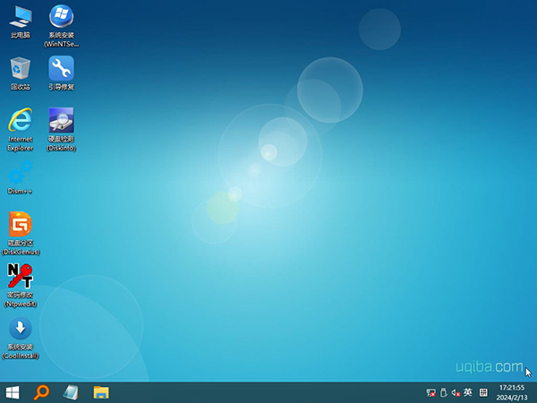Click the USB device tray icon
The width and height of the screenshot is (537, 403).
(x=443, y=392)
